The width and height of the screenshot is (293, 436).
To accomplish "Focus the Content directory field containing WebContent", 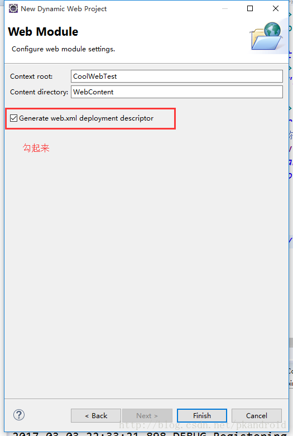I will [x=177, y=92].
